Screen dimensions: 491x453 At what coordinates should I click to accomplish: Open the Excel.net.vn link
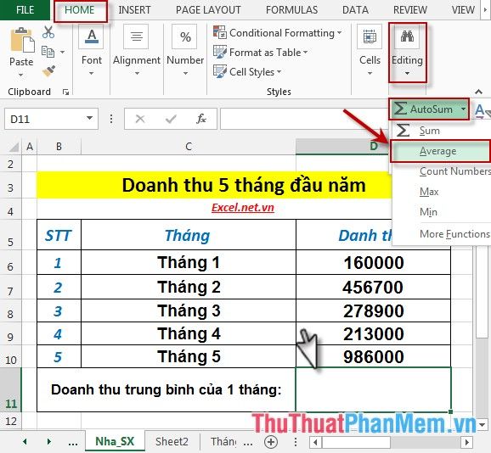243,208
